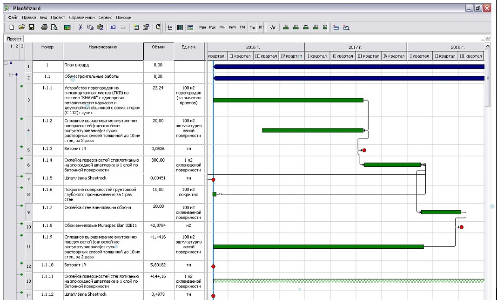Toggle the КмМ toolbar mode
This screenshot has width=497, height=300.
[232, 27]
